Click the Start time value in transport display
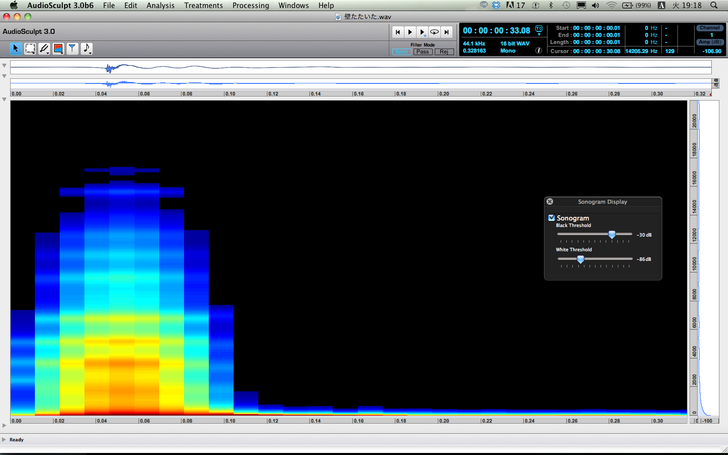728x455 pixels. pos(597,28)
